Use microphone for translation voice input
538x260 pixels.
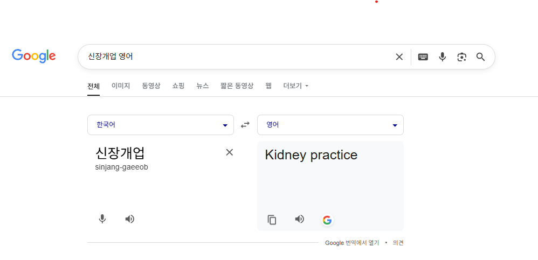102,219
